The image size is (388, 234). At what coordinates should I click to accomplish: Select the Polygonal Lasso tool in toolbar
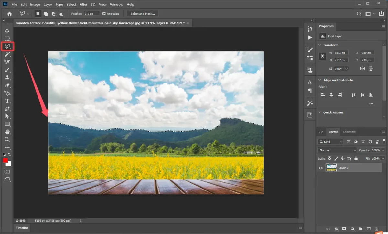pos(7,47)
